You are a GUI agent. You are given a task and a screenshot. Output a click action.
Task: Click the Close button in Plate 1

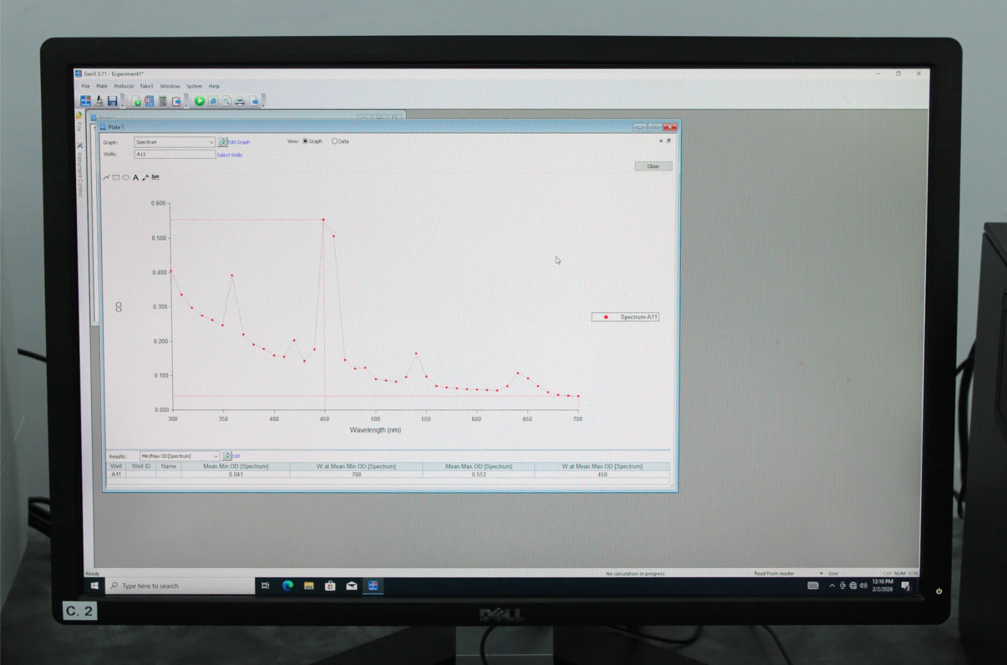(653, 166)
